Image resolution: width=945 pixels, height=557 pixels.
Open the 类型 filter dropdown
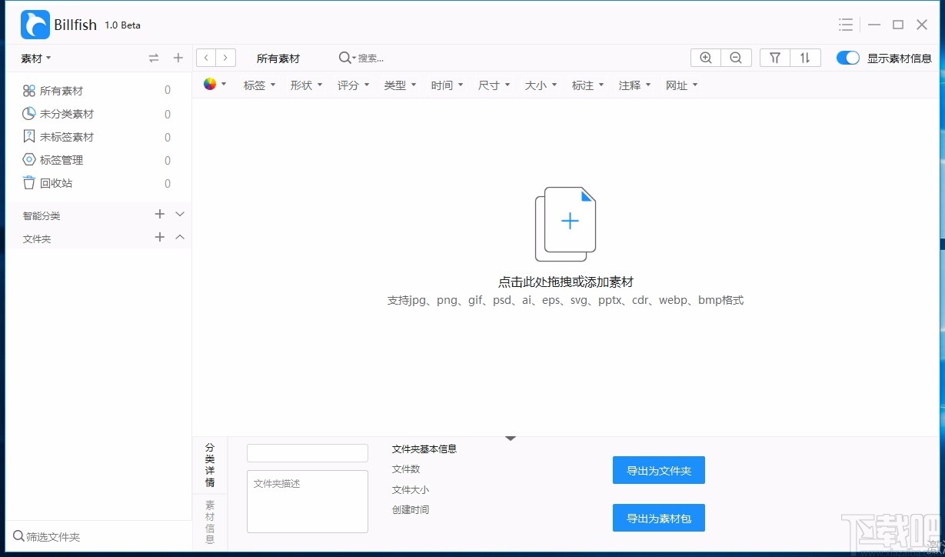click(399, 85)
